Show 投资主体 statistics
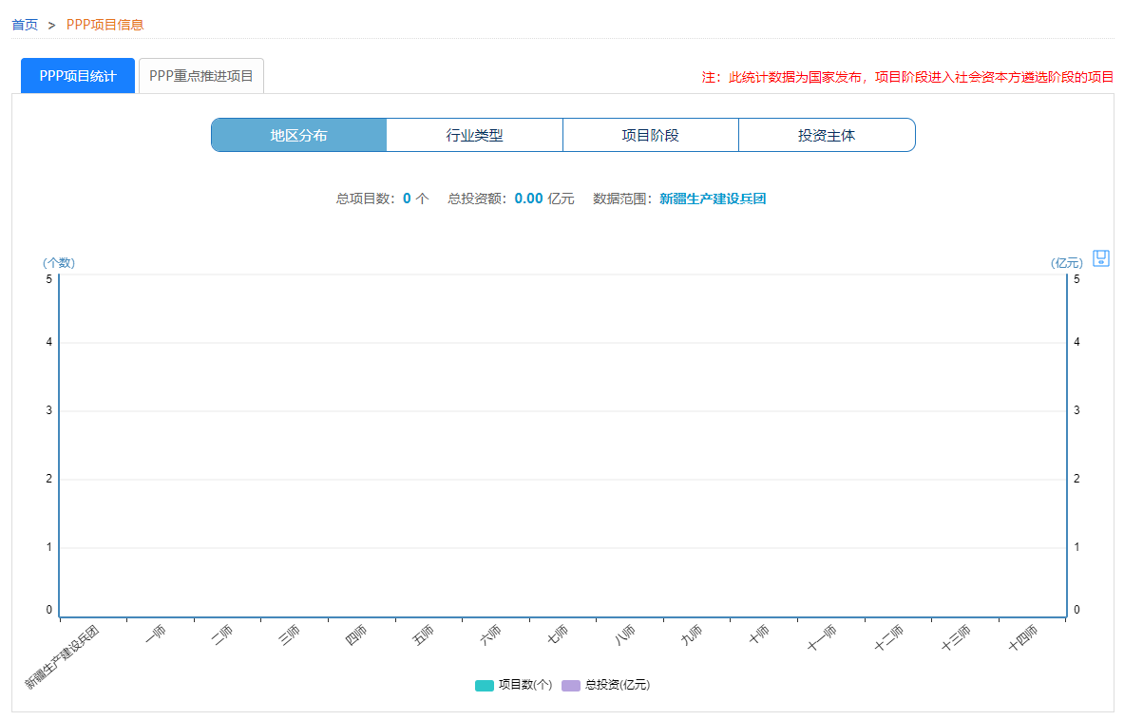The image size is (1124, 720). 826,135
